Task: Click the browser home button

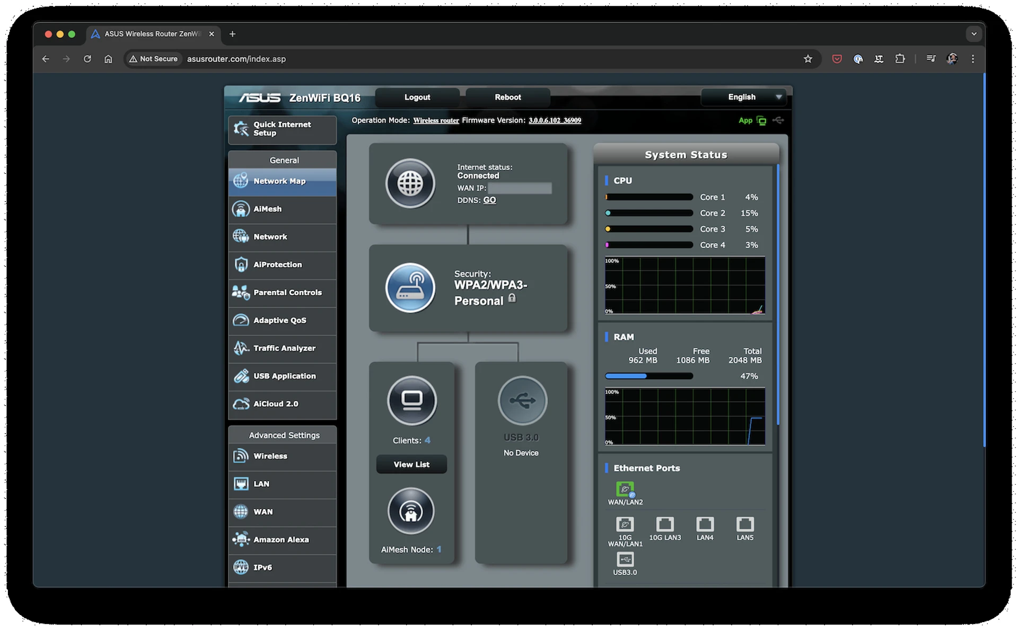Action: click(x=108, y=59)
